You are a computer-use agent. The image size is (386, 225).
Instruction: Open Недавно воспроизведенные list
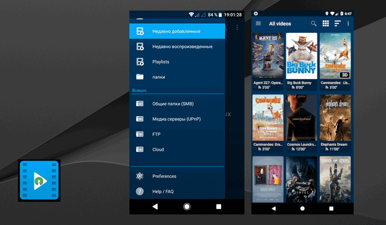177,46
